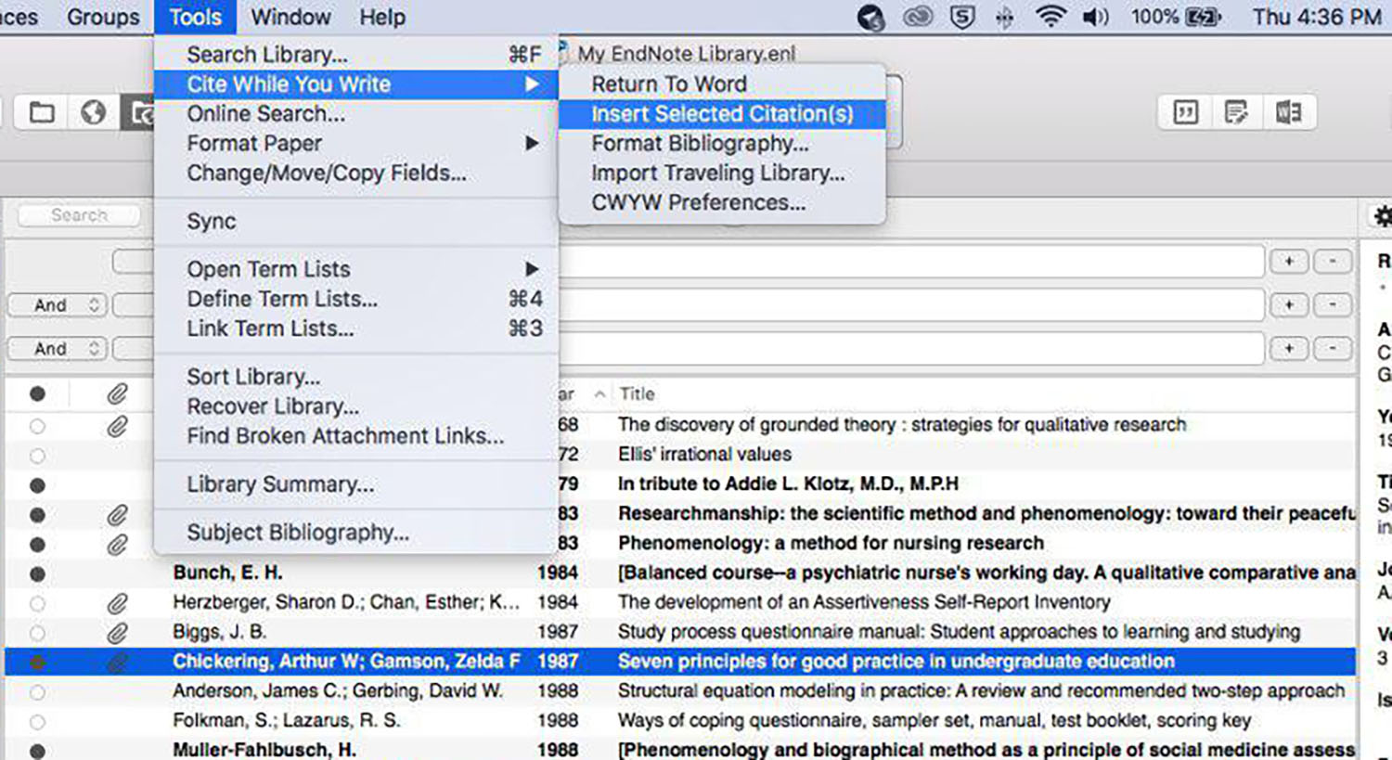Toggle read dot for Biggs, J. B. row
Screen dimensions: 1392x760
(x=37, y=634)
